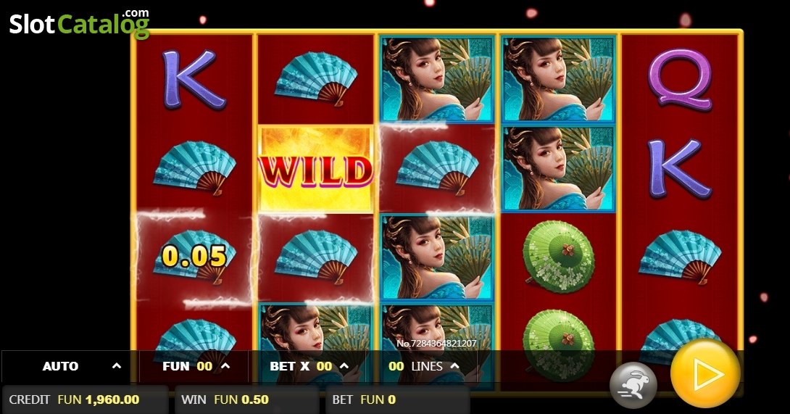Spin the reels with the yellow play button
The height and width of the screenshot is (414, 790).
(705, 373)
